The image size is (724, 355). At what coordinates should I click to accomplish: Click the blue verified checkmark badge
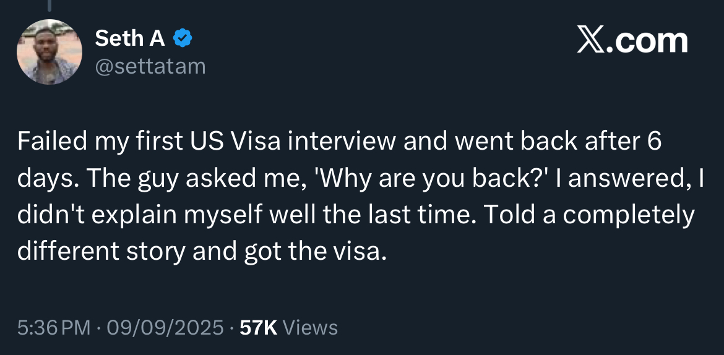pos(183,38)
